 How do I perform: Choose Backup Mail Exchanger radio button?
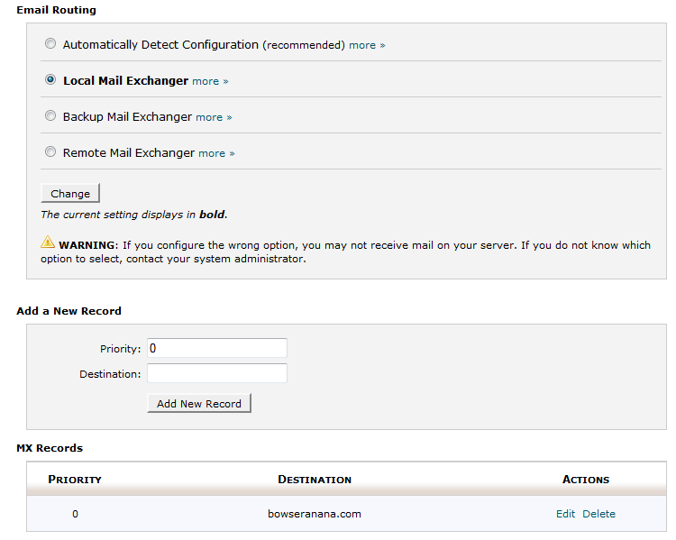[50, 115]
